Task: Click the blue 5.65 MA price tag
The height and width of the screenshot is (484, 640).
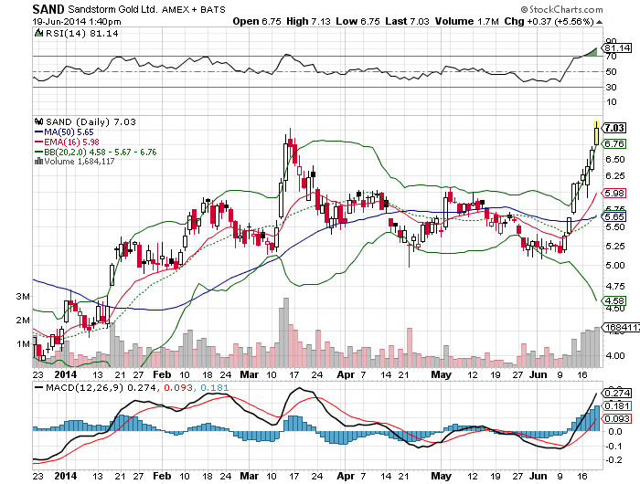Action: [x=614, y=216]
